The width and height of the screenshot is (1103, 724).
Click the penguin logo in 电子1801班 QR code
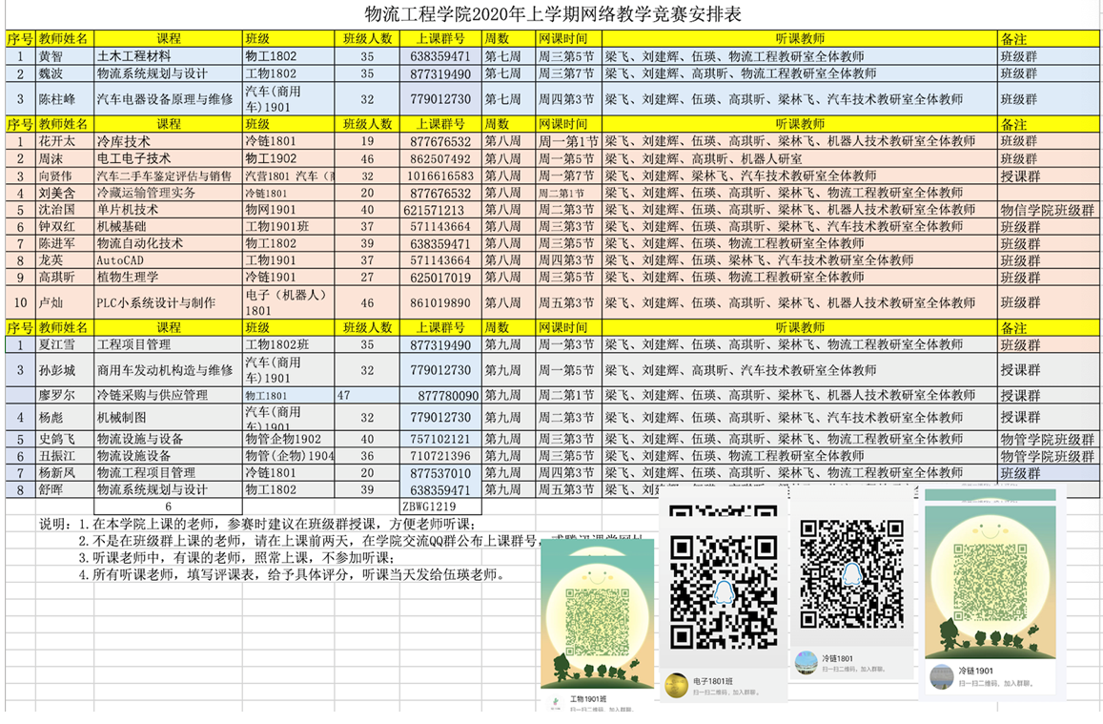723,592
